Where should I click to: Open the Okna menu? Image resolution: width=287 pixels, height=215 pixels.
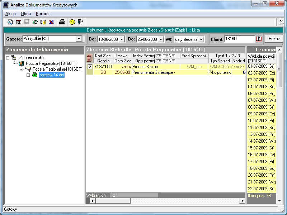click(25, 14)
